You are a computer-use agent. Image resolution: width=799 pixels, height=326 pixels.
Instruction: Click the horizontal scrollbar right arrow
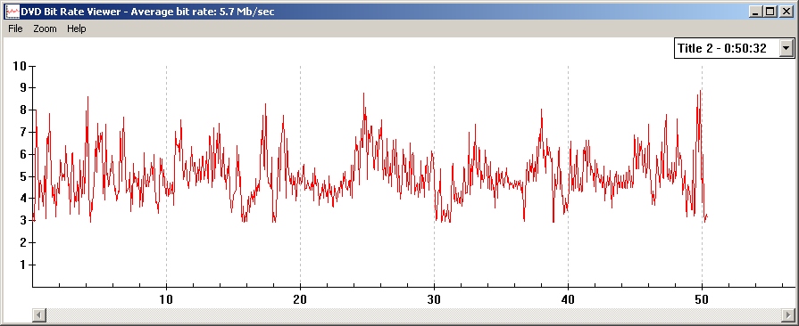[x=787, y=314]
